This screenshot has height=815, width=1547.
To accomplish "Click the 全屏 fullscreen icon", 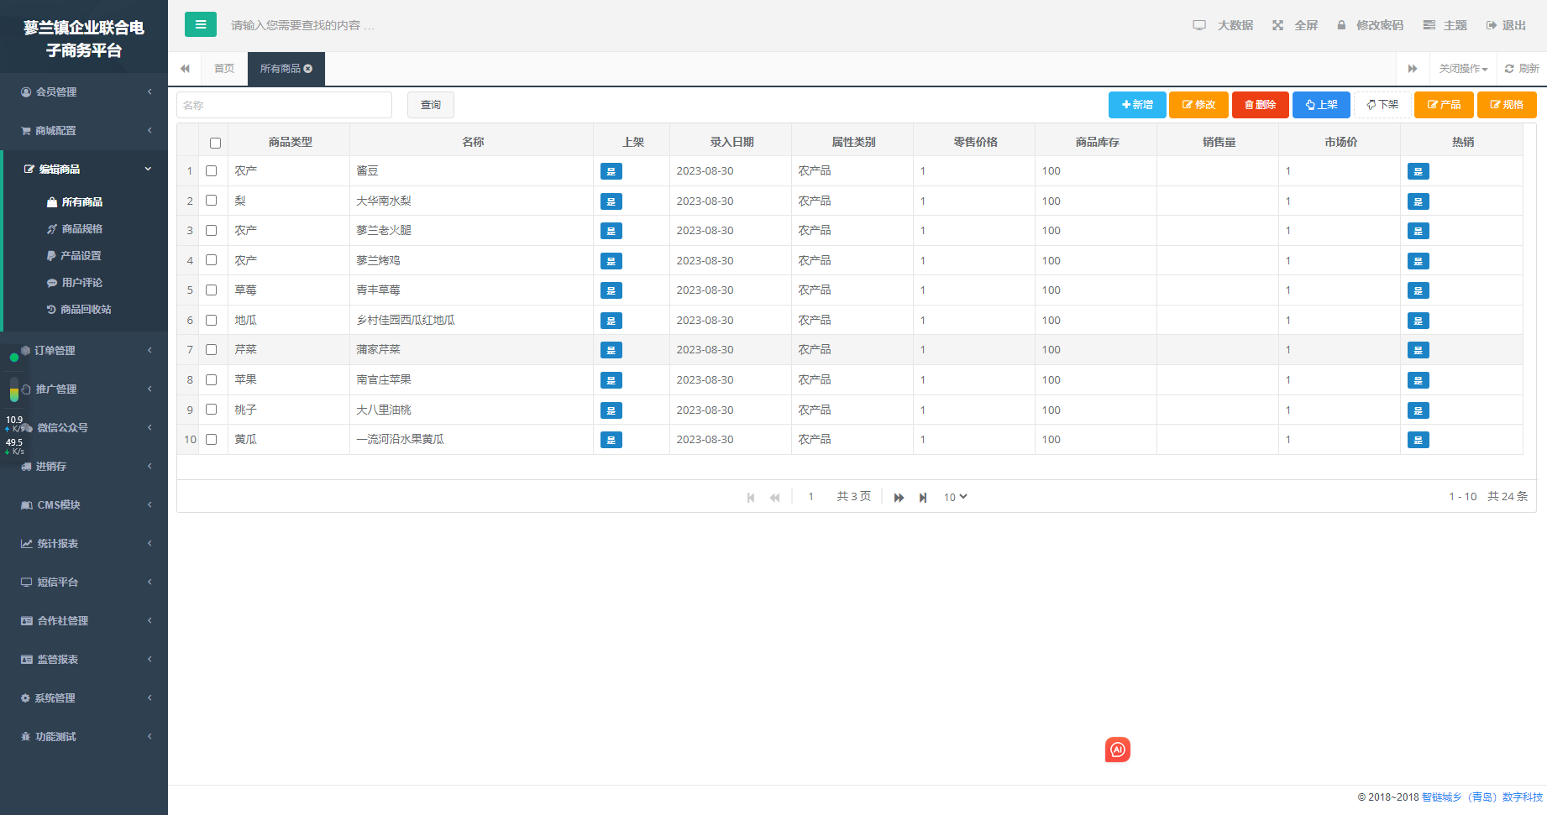I will point(1277,25).
